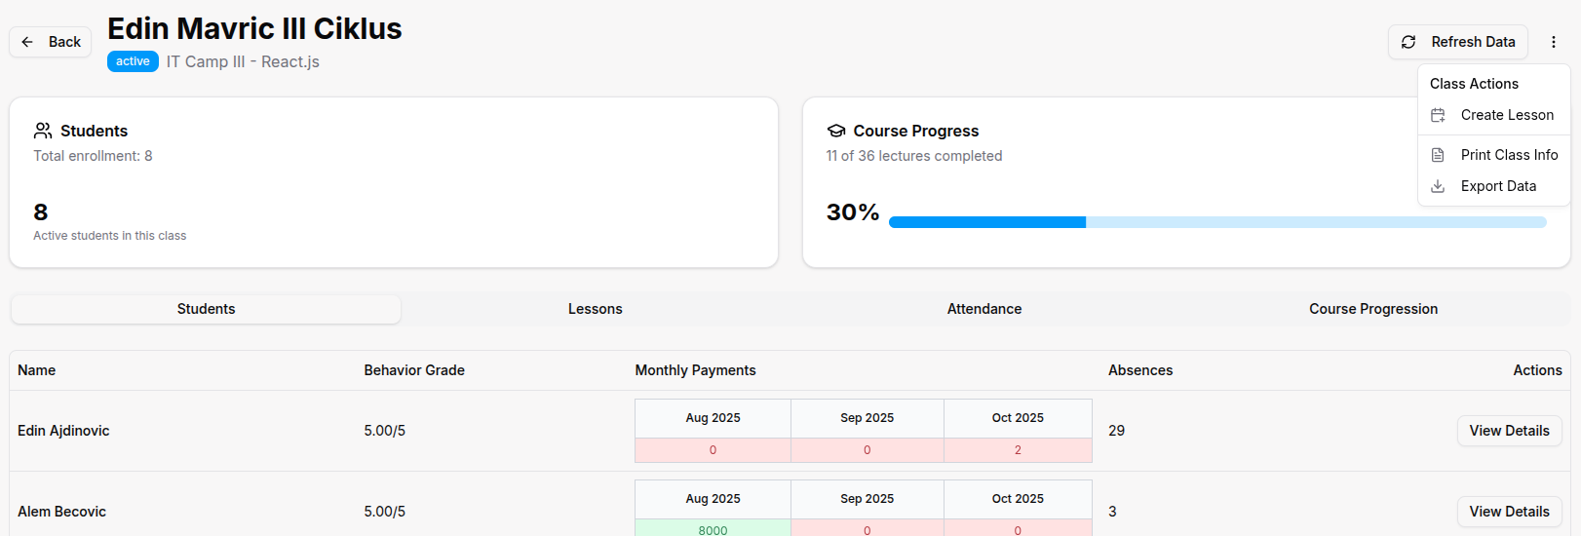Click the blue active status badge
Screen dimensions: 1581x536
[133, 61]
